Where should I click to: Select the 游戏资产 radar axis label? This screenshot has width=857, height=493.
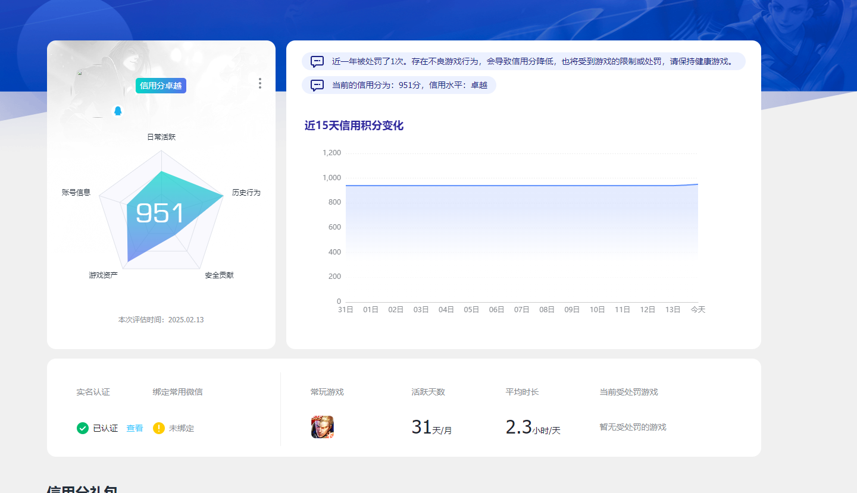104,275
